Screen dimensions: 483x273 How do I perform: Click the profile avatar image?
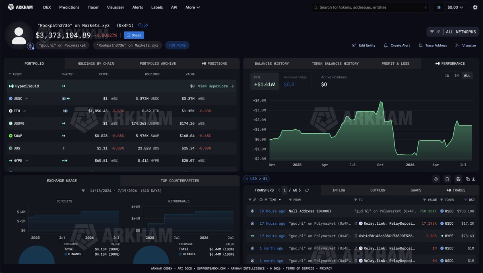click(x=19, y=35)
